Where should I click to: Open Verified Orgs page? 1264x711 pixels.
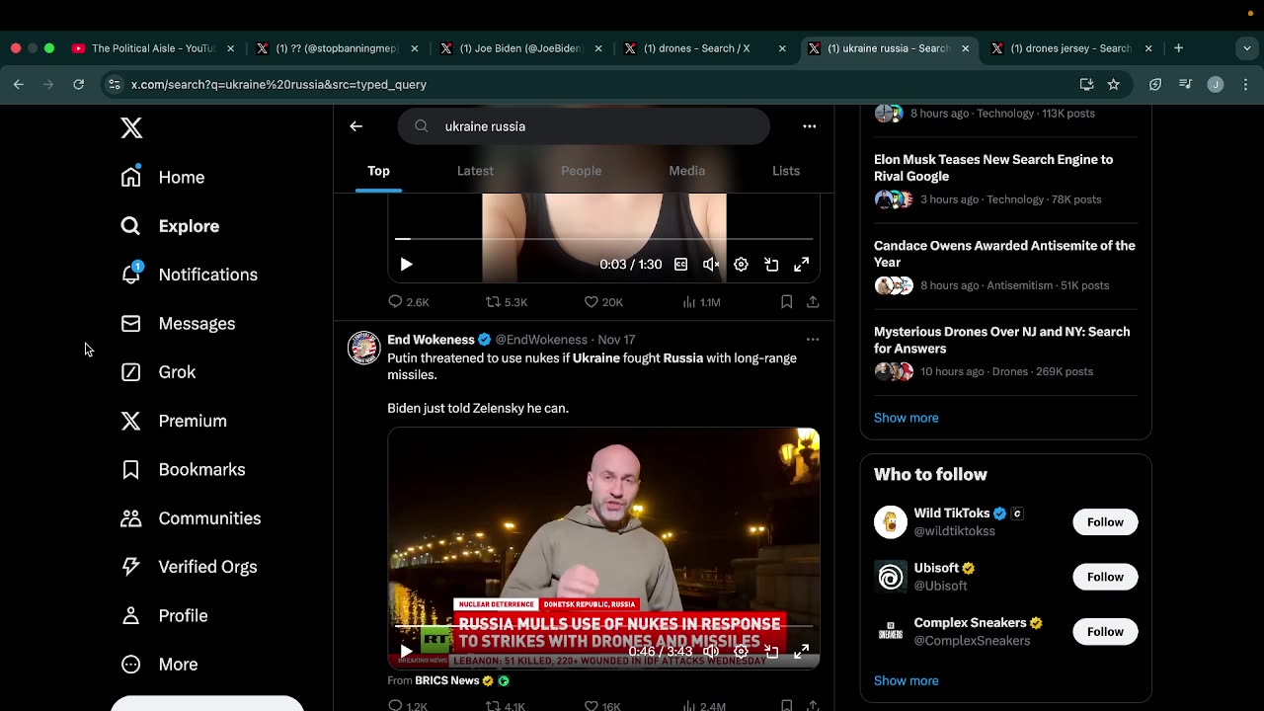pos(189,567)
